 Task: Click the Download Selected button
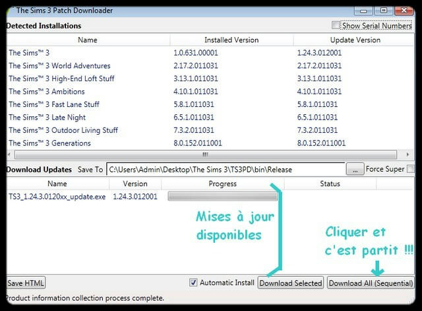point(291,283)
